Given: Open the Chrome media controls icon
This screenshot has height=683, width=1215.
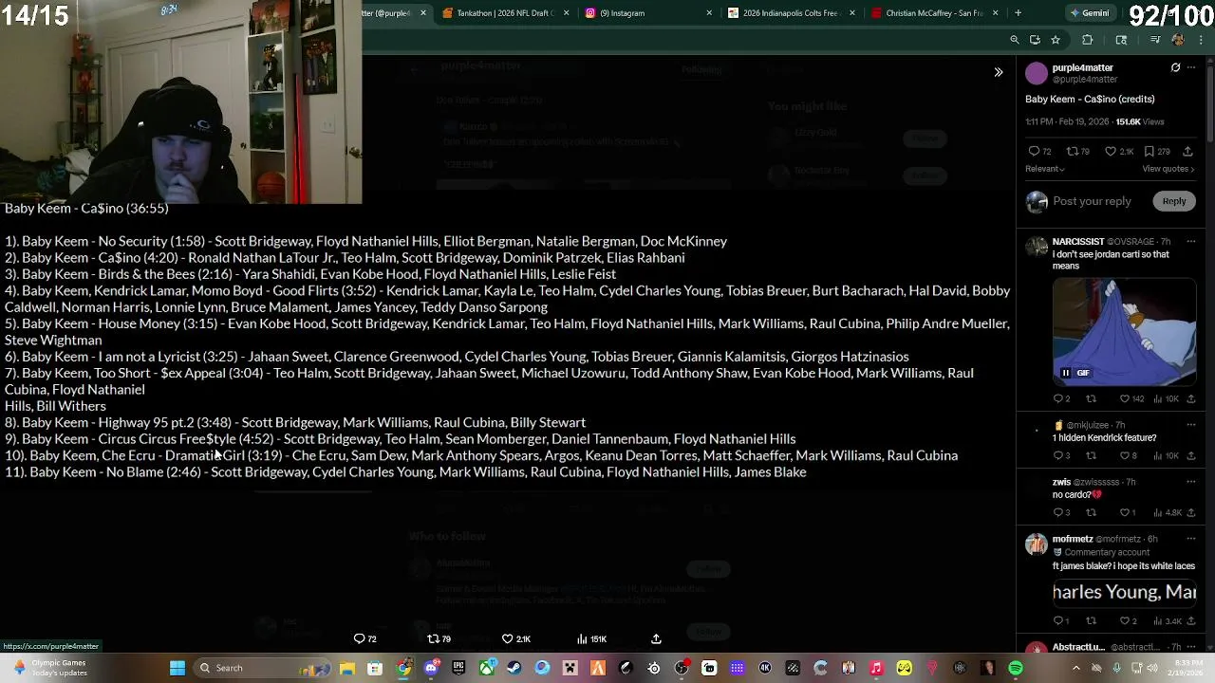Looking at the screenshot, I should click(x=1155, y=40).
